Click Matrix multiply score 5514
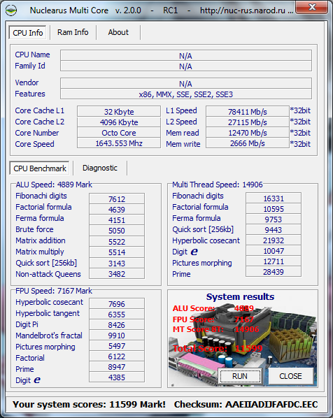The height and width of the screenshot is (418, 333). pos(117,252)
